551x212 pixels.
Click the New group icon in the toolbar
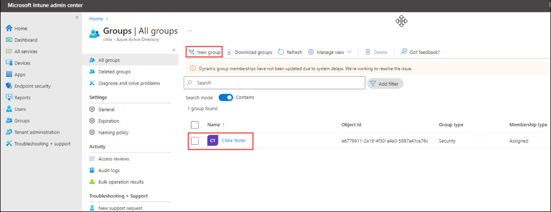pyautogui.click(x=192, y=52)
